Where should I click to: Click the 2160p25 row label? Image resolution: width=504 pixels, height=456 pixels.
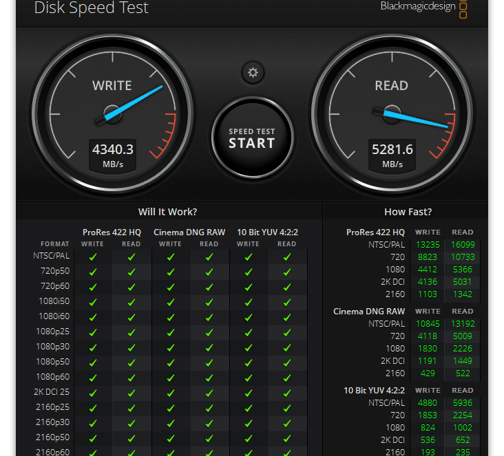pos(53,407)
